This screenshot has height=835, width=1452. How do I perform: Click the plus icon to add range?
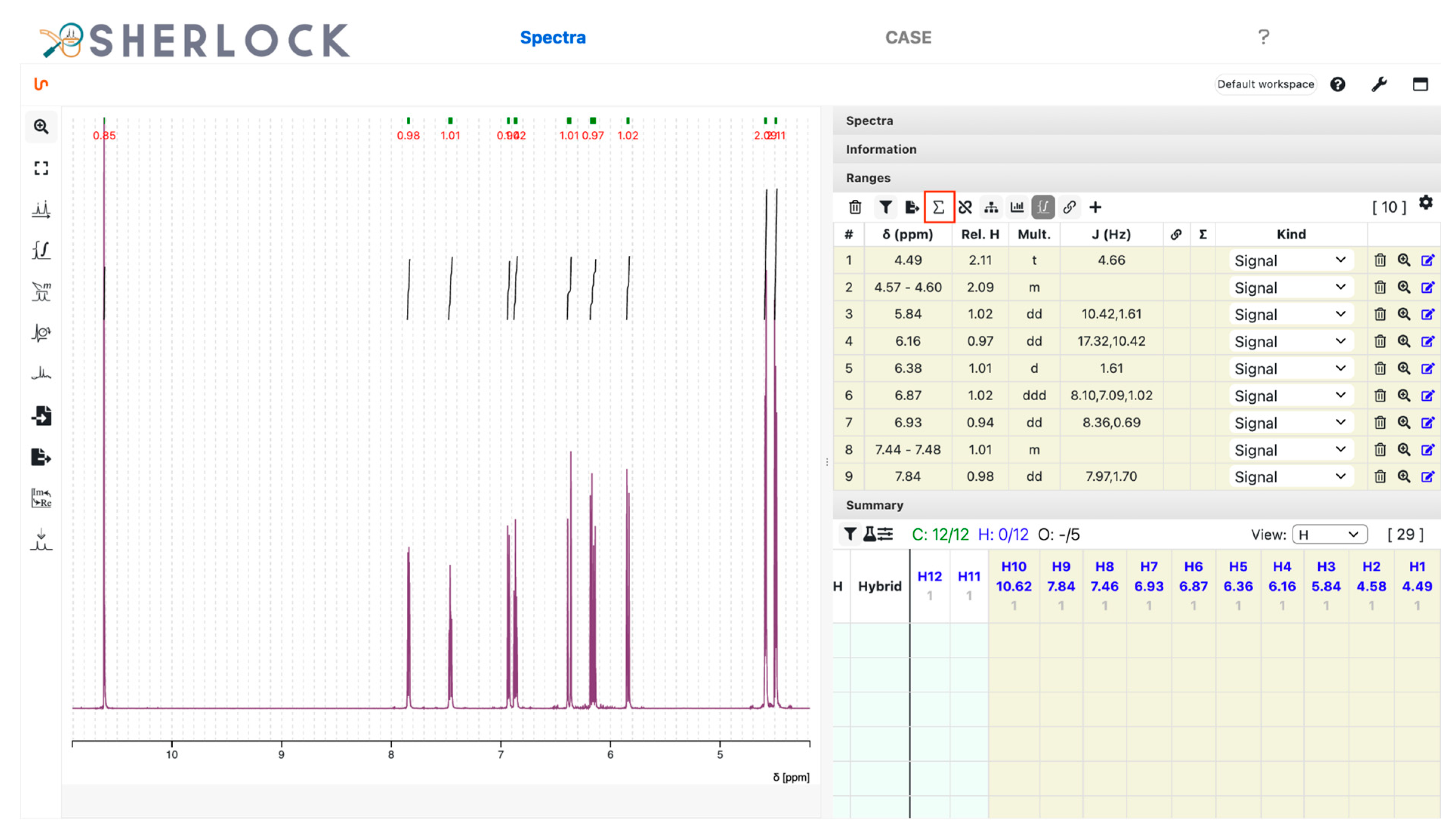click(x=1095, y=207)
